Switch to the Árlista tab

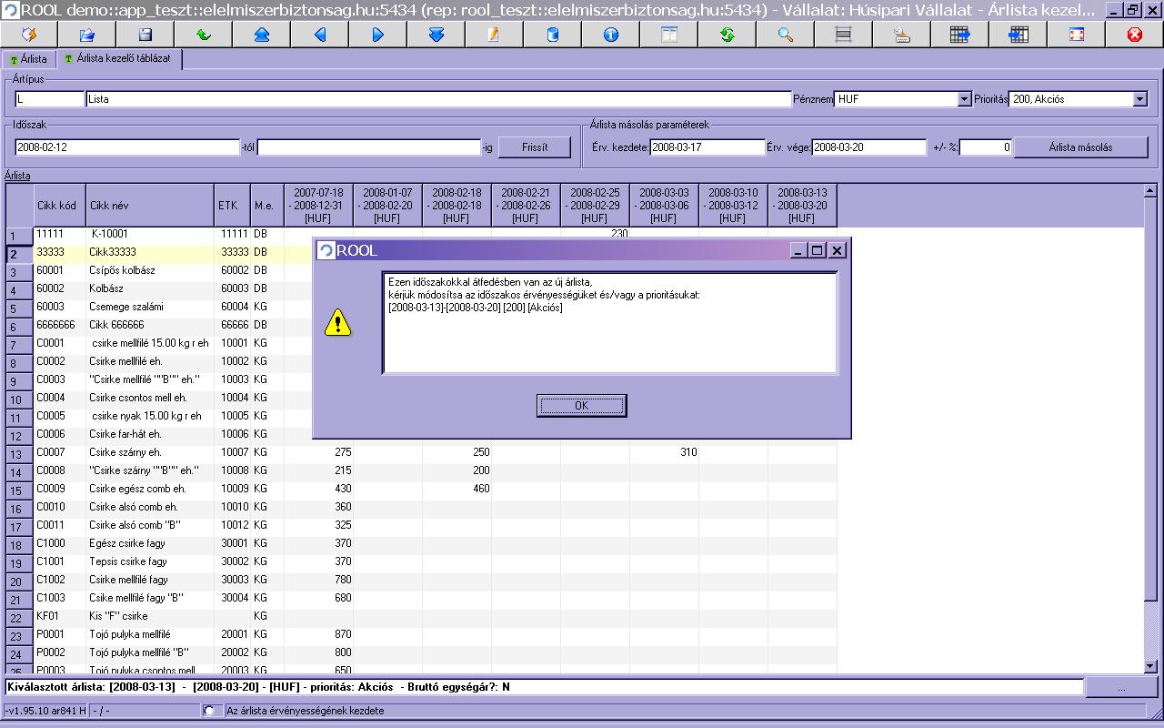click(x=28, y=59)
